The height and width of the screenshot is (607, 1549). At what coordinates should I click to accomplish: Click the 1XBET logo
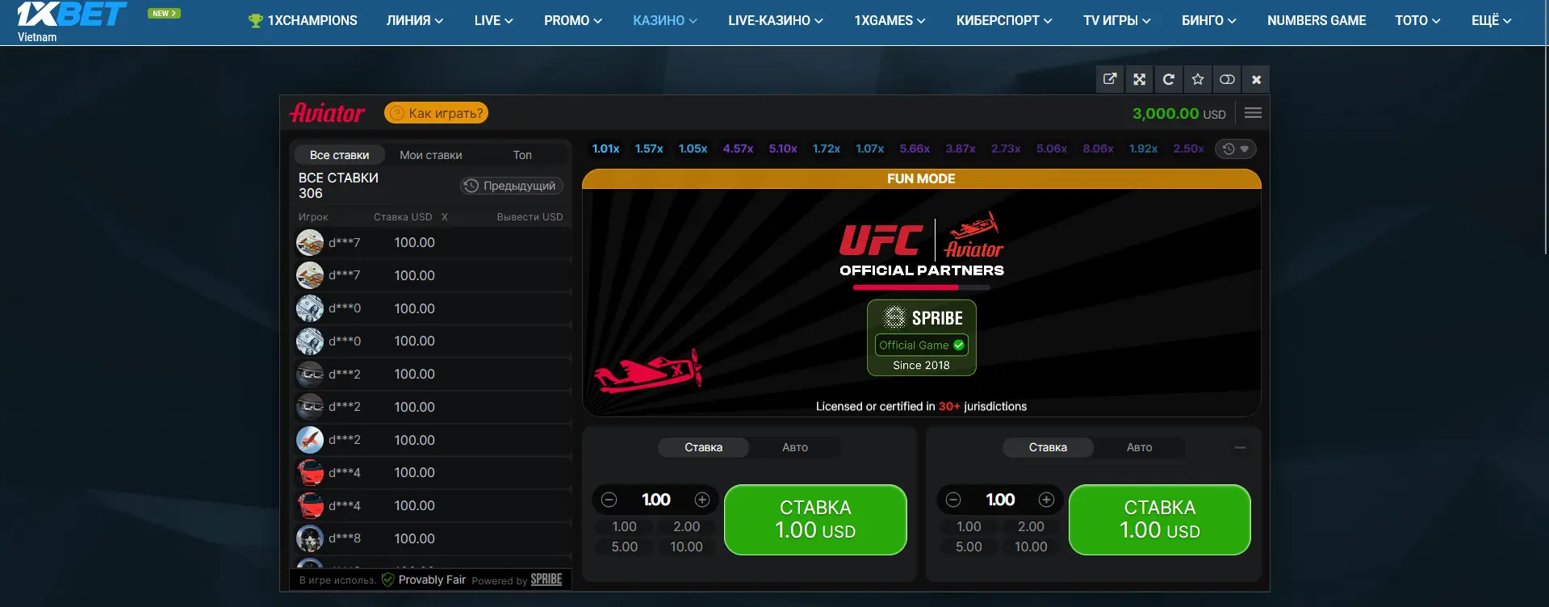point(72,15)
